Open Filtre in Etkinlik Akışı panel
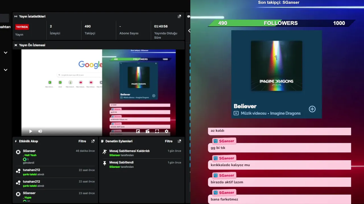364x204 pixels. 82,141
